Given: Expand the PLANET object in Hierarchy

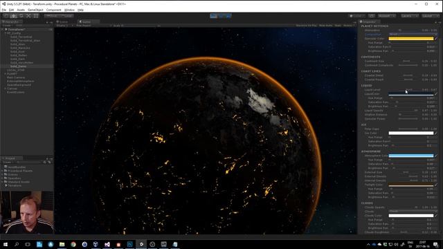Looking at the screenshot, I should click(6, 74).
